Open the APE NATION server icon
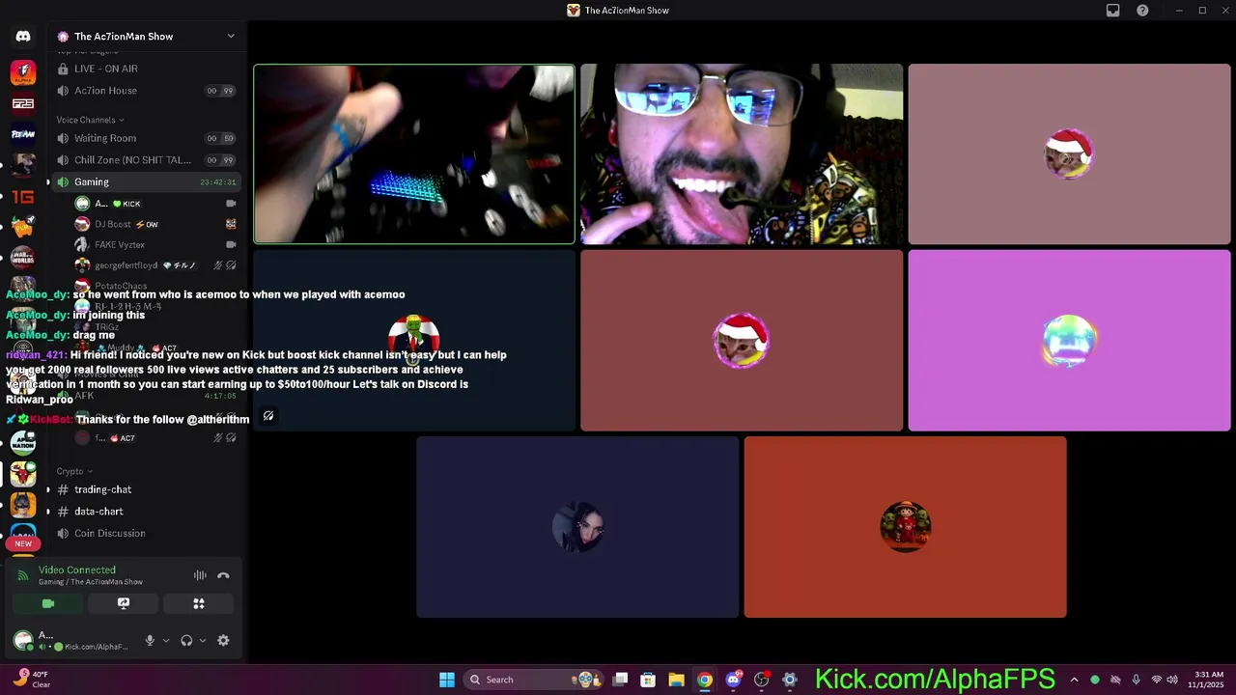This screenshot has height=695, width=1236. (23, 443)
